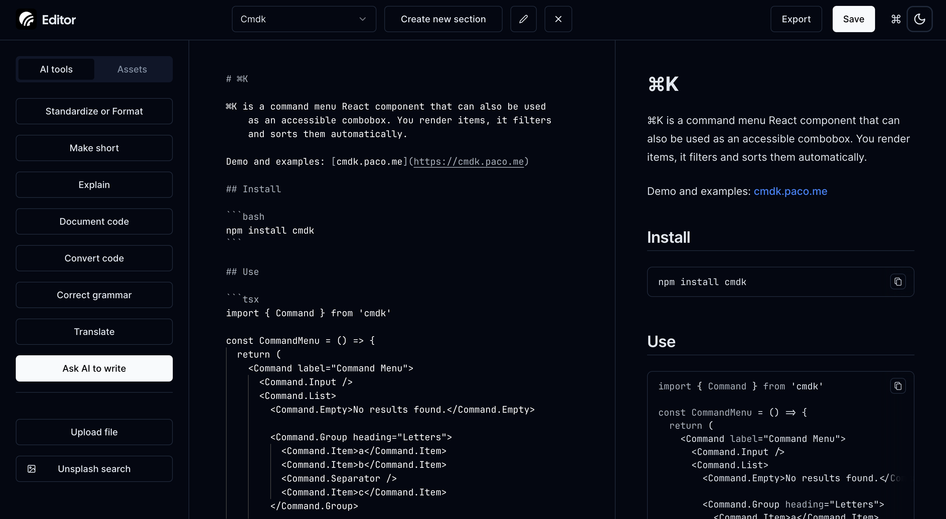
Task: Copy the import Command code block
Action: point(897,386)
